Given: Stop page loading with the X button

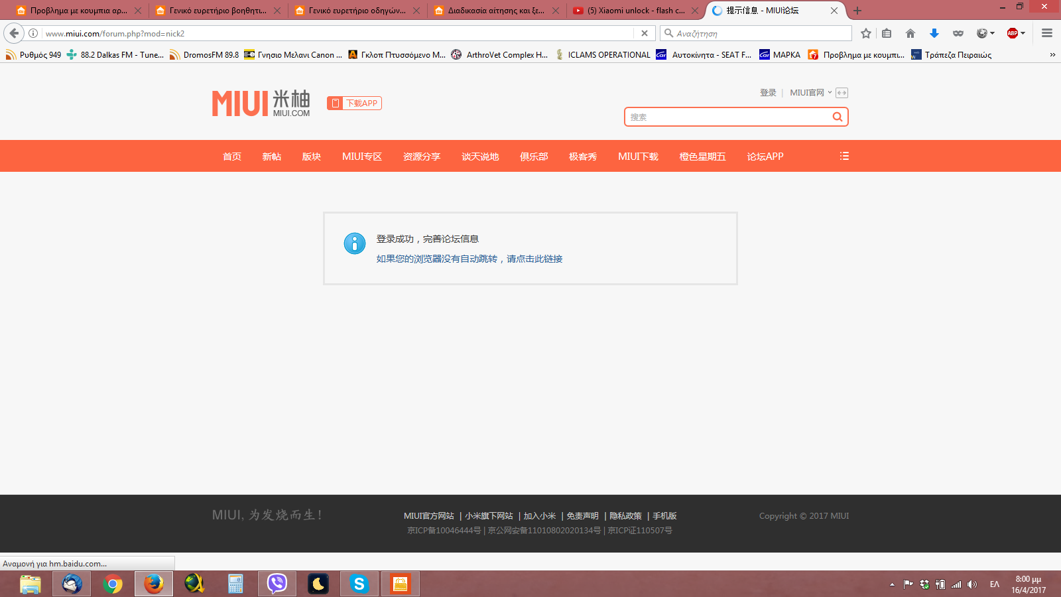Looking at the screenshot, I should point(644,33).
